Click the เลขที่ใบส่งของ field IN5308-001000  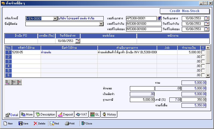[144, 29]
